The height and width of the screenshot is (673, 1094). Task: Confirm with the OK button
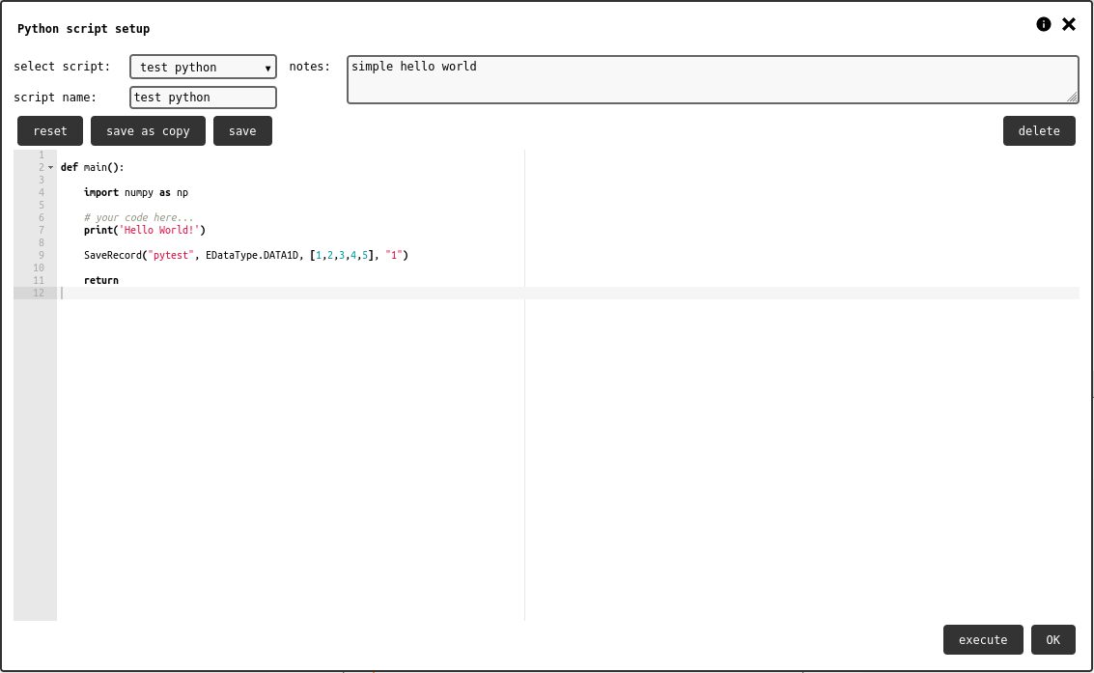(1052, 640)
